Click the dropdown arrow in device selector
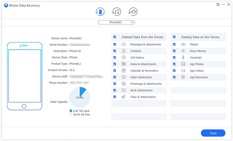This screenshot has height=141, width=233. coord(132,22)
